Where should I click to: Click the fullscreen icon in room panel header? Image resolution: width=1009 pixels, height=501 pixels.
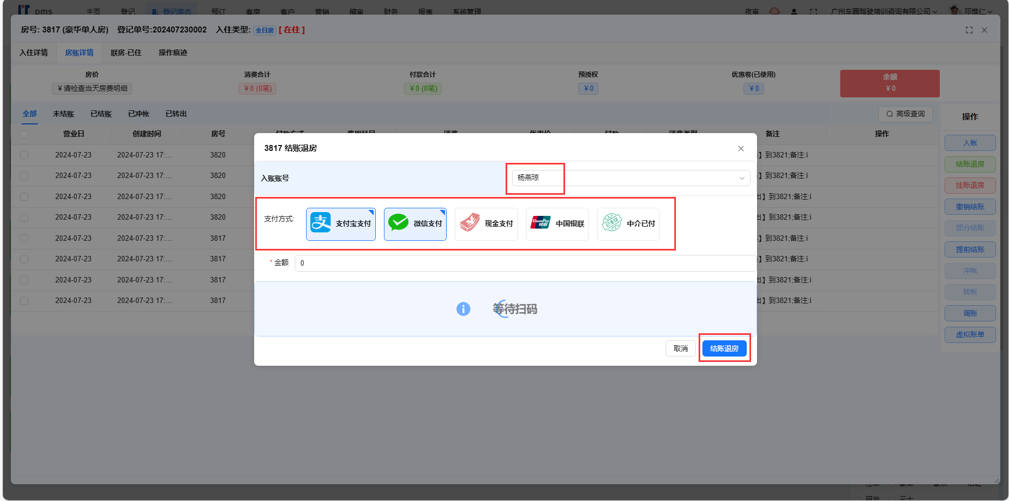pyautogui.click(x=969, y=30)
